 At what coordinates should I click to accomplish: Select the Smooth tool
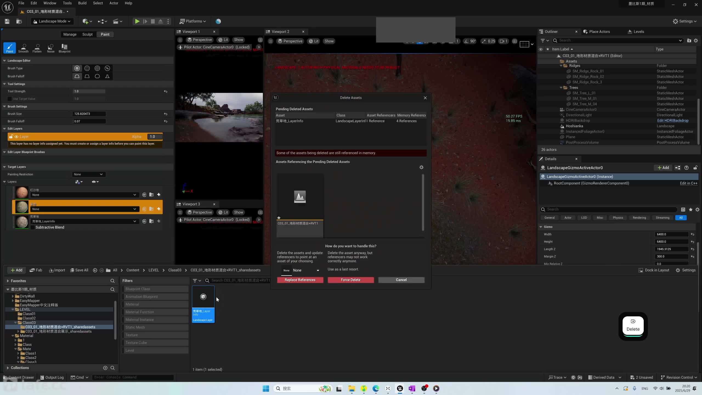23,48
